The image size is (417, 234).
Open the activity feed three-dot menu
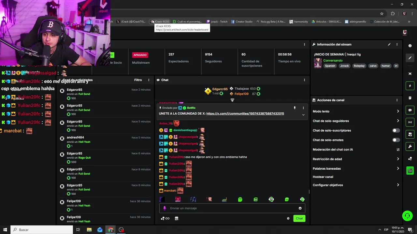click(x=149, y=80)
